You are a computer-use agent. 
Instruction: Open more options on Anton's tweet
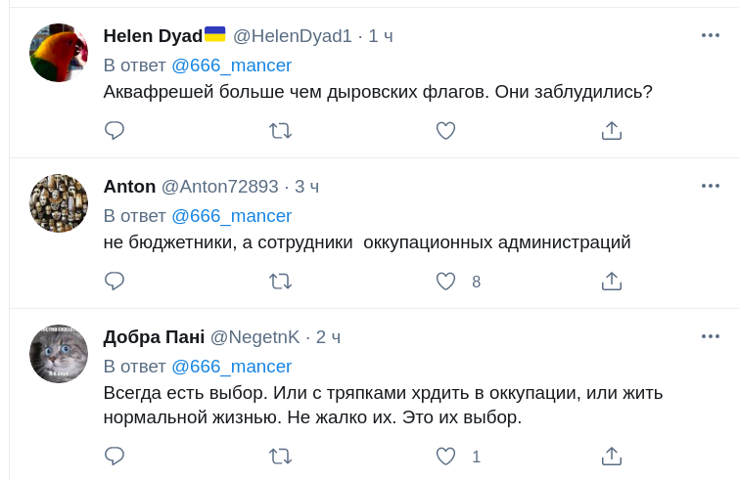coord(711,186)
